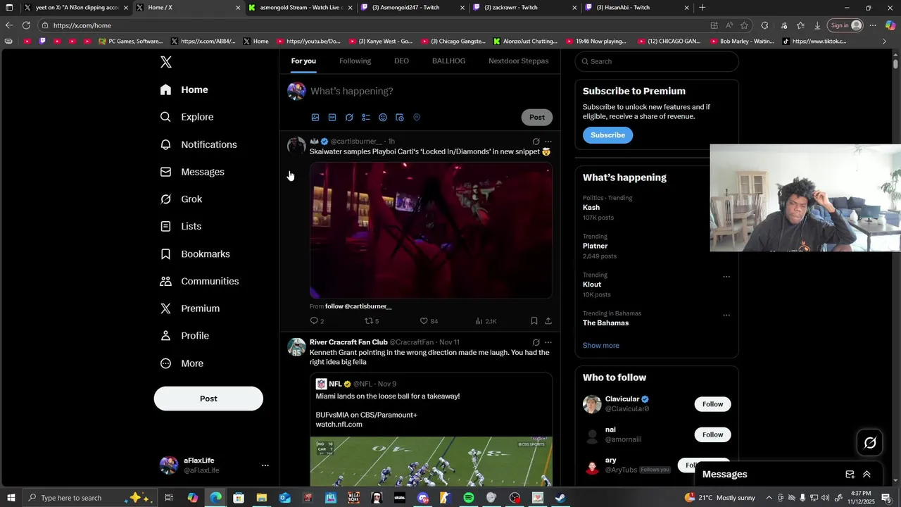The image size is (901, 507).
Task: Open Profile in sidebar
Action: (x=184, y=336)
